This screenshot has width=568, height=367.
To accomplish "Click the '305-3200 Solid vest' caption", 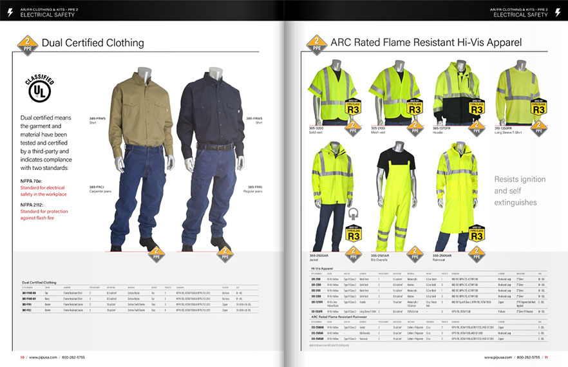I will pos(316,130).
